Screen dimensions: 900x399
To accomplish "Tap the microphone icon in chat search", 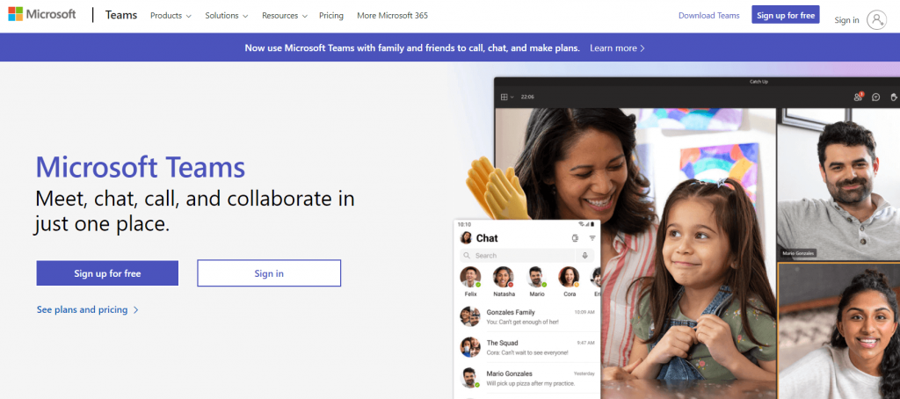I will click(584, 256).
